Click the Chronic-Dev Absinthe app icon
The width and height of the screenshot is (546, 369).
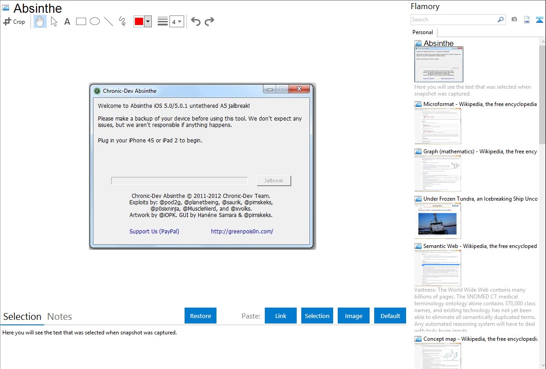pos(97,91)
